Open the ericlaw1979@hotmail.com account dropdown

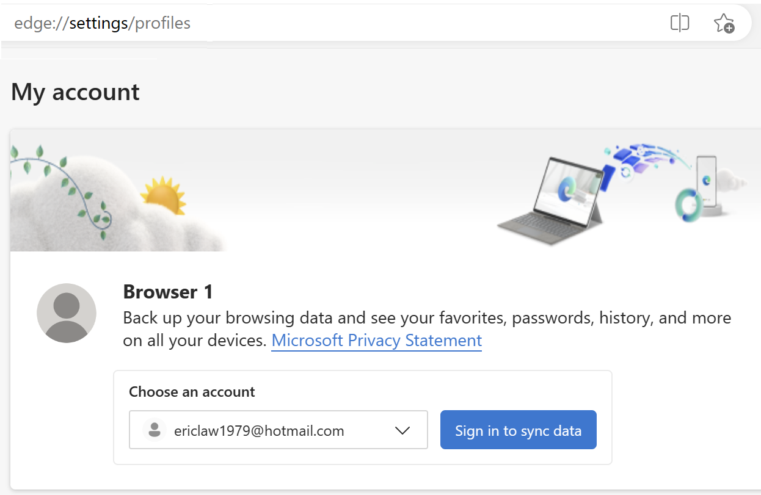click(259, 430)
